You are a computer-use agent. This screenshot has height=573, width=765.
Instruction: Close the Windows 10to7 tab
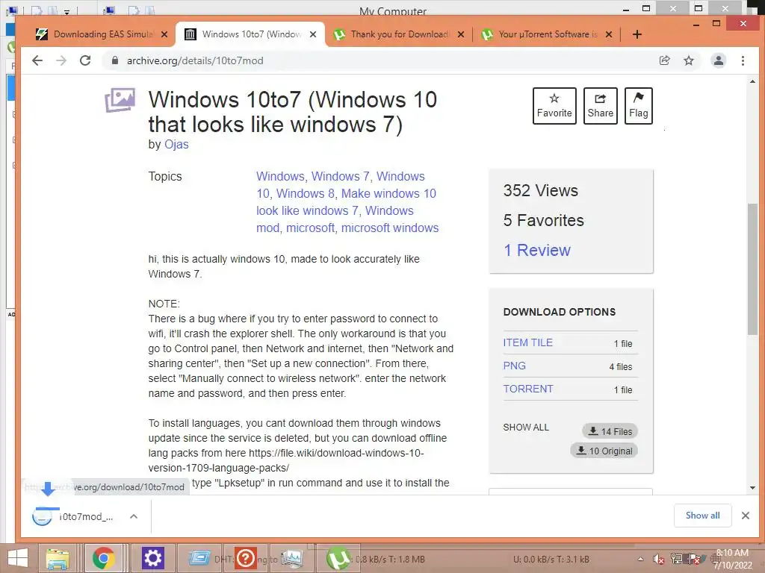click(313, 34)
